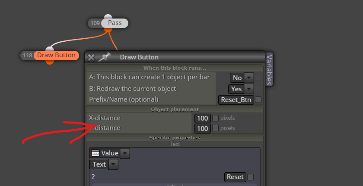Edit X-distance value 100
The width and height of the screenshot is (363, 186).
(203, 118)
